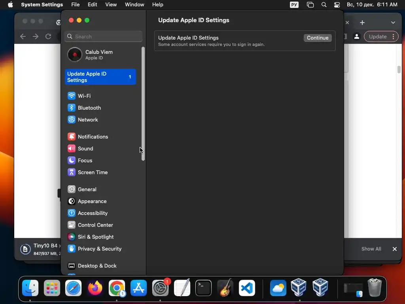
Task: Expand Chrome tab search chevron
Action: [x=393, y=23]
